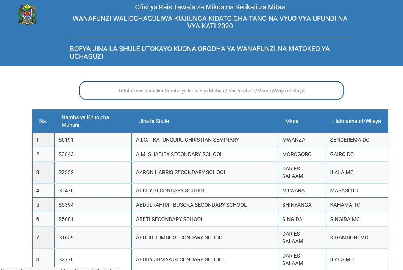This screenshot has width=403, height=270.
Task: Open Abeti Secondary School results
Action: [x=170, y=219]
